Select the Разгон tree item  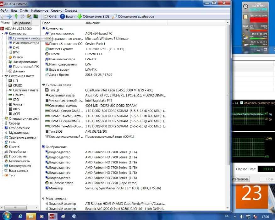click(16, 57)
